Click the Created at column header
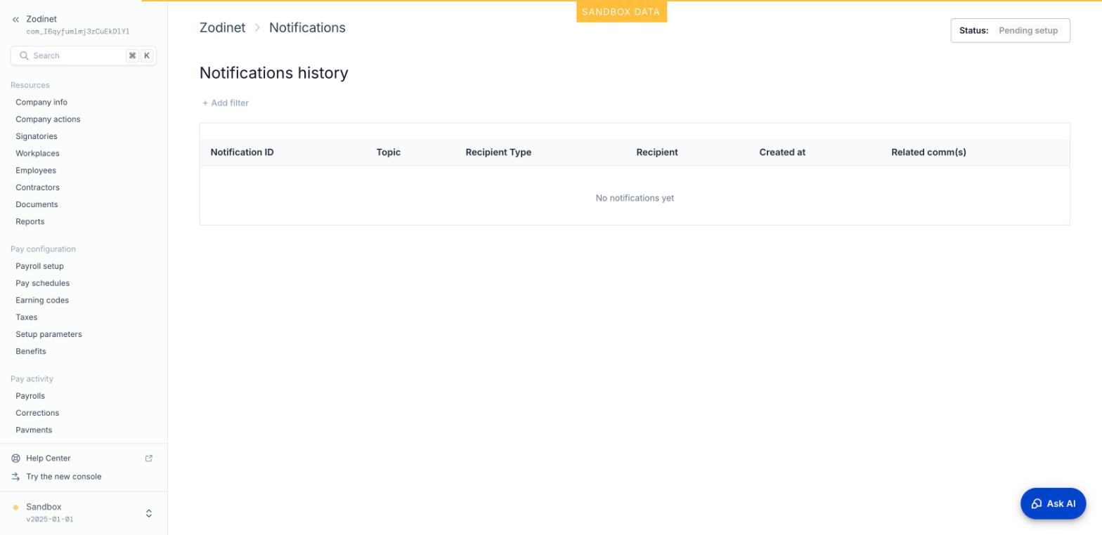 point(782,152)
